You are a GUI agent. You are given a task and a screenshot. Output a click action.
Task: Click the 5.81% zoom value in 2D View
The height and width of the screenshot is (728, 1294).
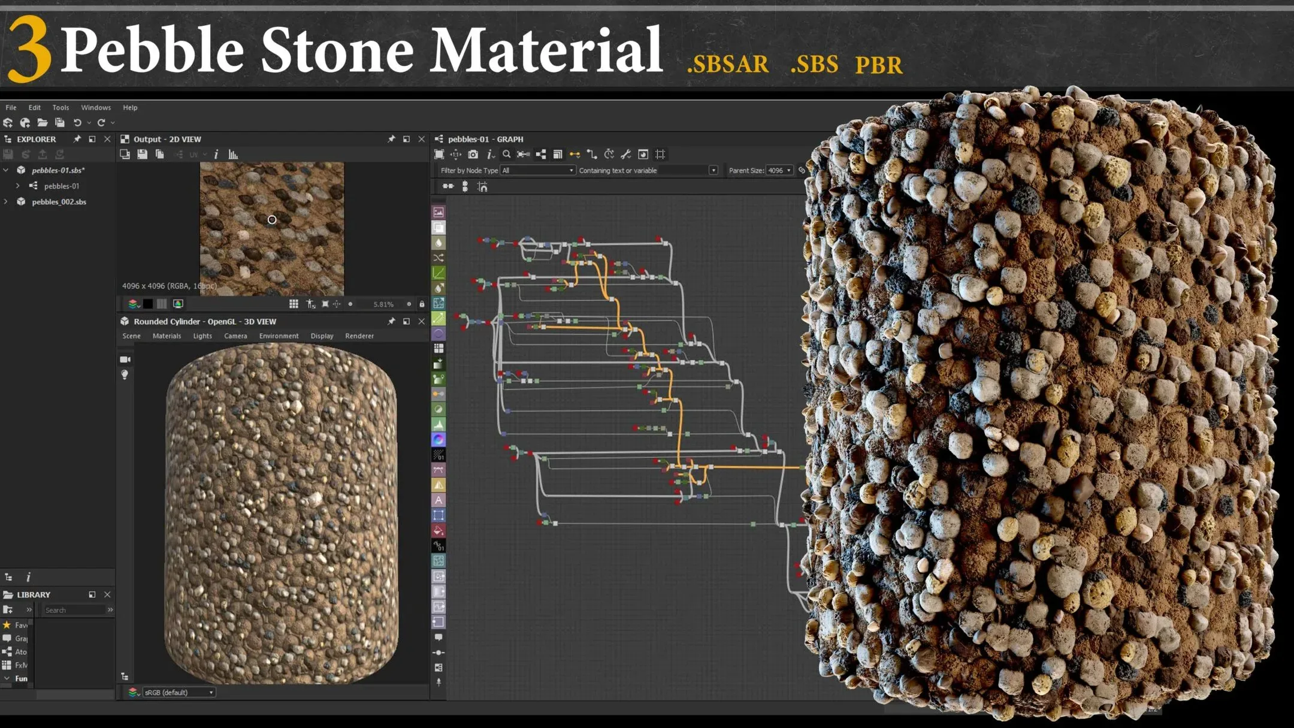coord(383,304)
